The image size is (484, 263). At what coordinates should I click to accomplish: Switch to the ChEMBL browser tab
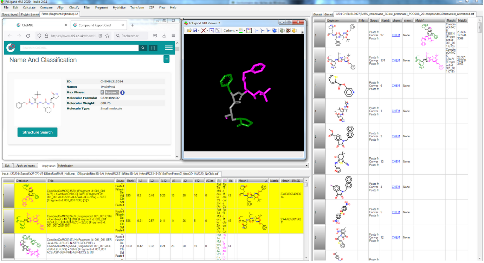point(27,25)
